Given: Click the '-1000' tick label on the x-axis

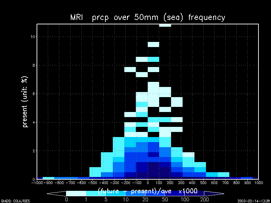Looking at the screenshot, I should [x=37, y=183].
